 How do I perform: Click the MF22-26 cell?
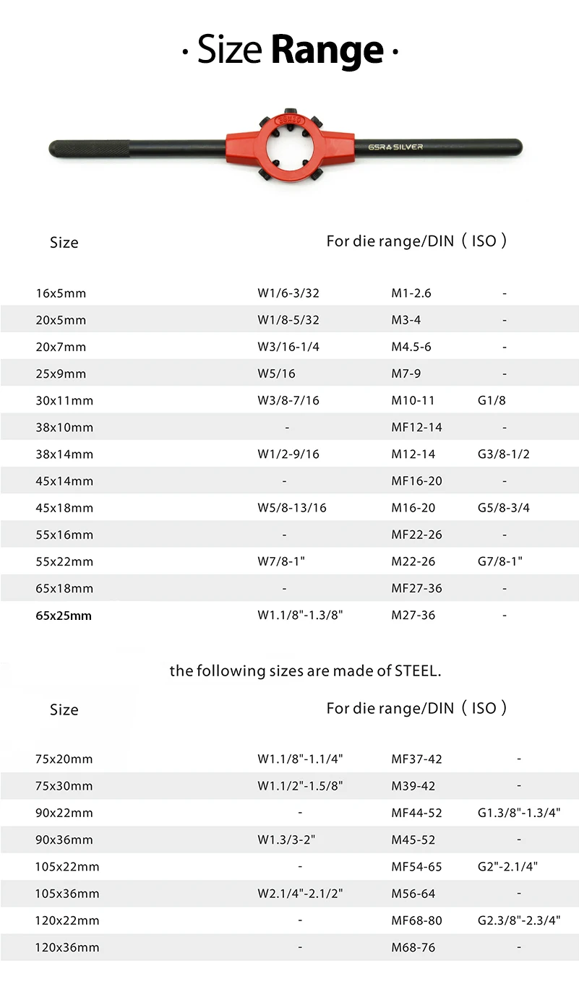416,535
